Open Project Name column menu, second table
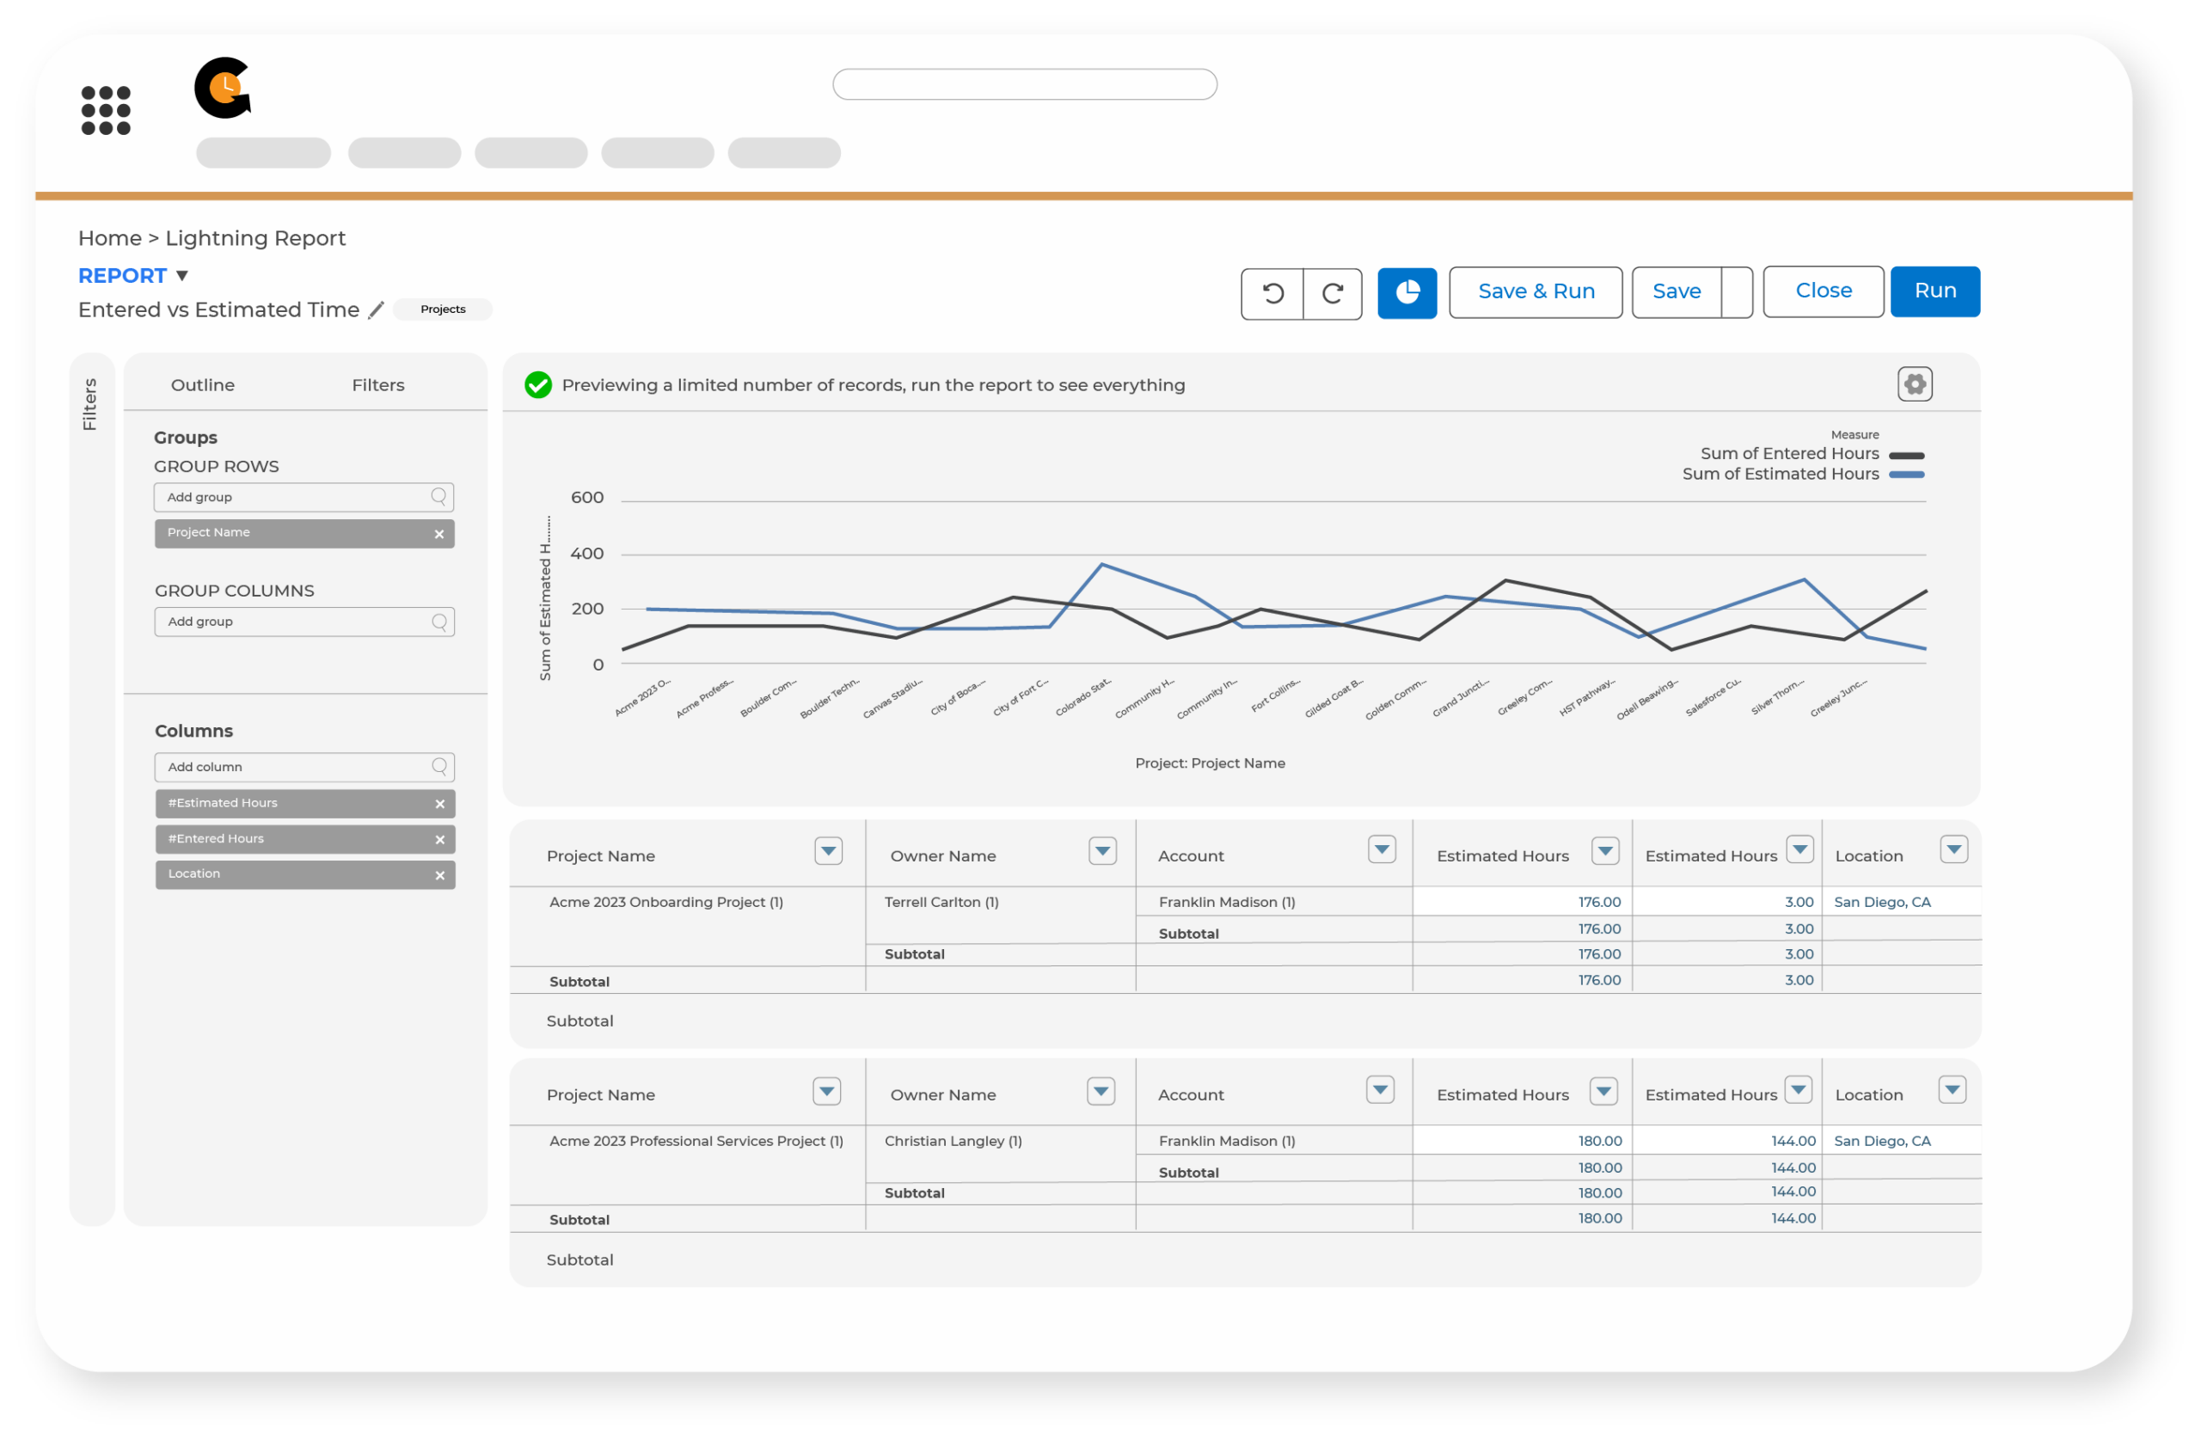 (x=827, y=1091)
